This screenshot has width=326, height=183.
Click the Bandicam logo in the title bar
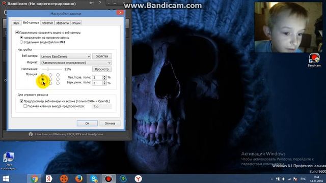(x=4, y=4)
